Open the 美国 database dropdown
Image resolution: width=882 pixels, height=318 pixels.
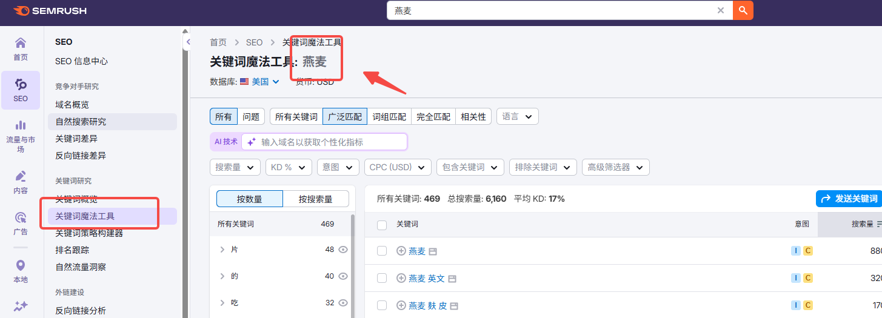pos(266,81)
